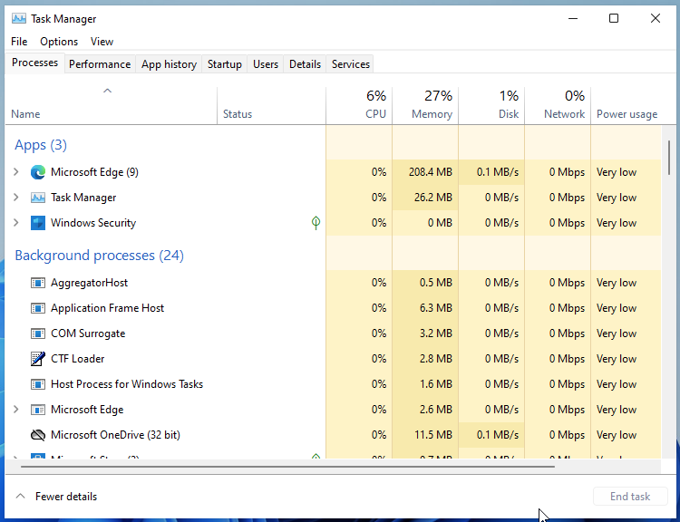
Task: Click the horizontal scrollbar thumb
Action: (x=287, y=467)
